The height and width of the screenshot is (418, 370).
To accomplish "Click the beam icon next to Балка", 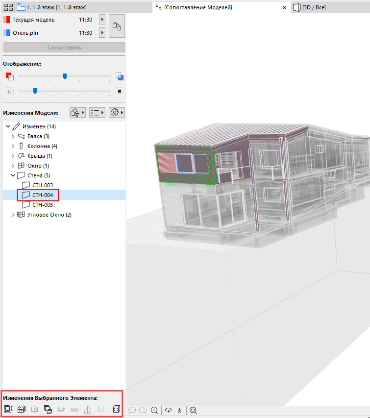I will click(x=21, y=136).
